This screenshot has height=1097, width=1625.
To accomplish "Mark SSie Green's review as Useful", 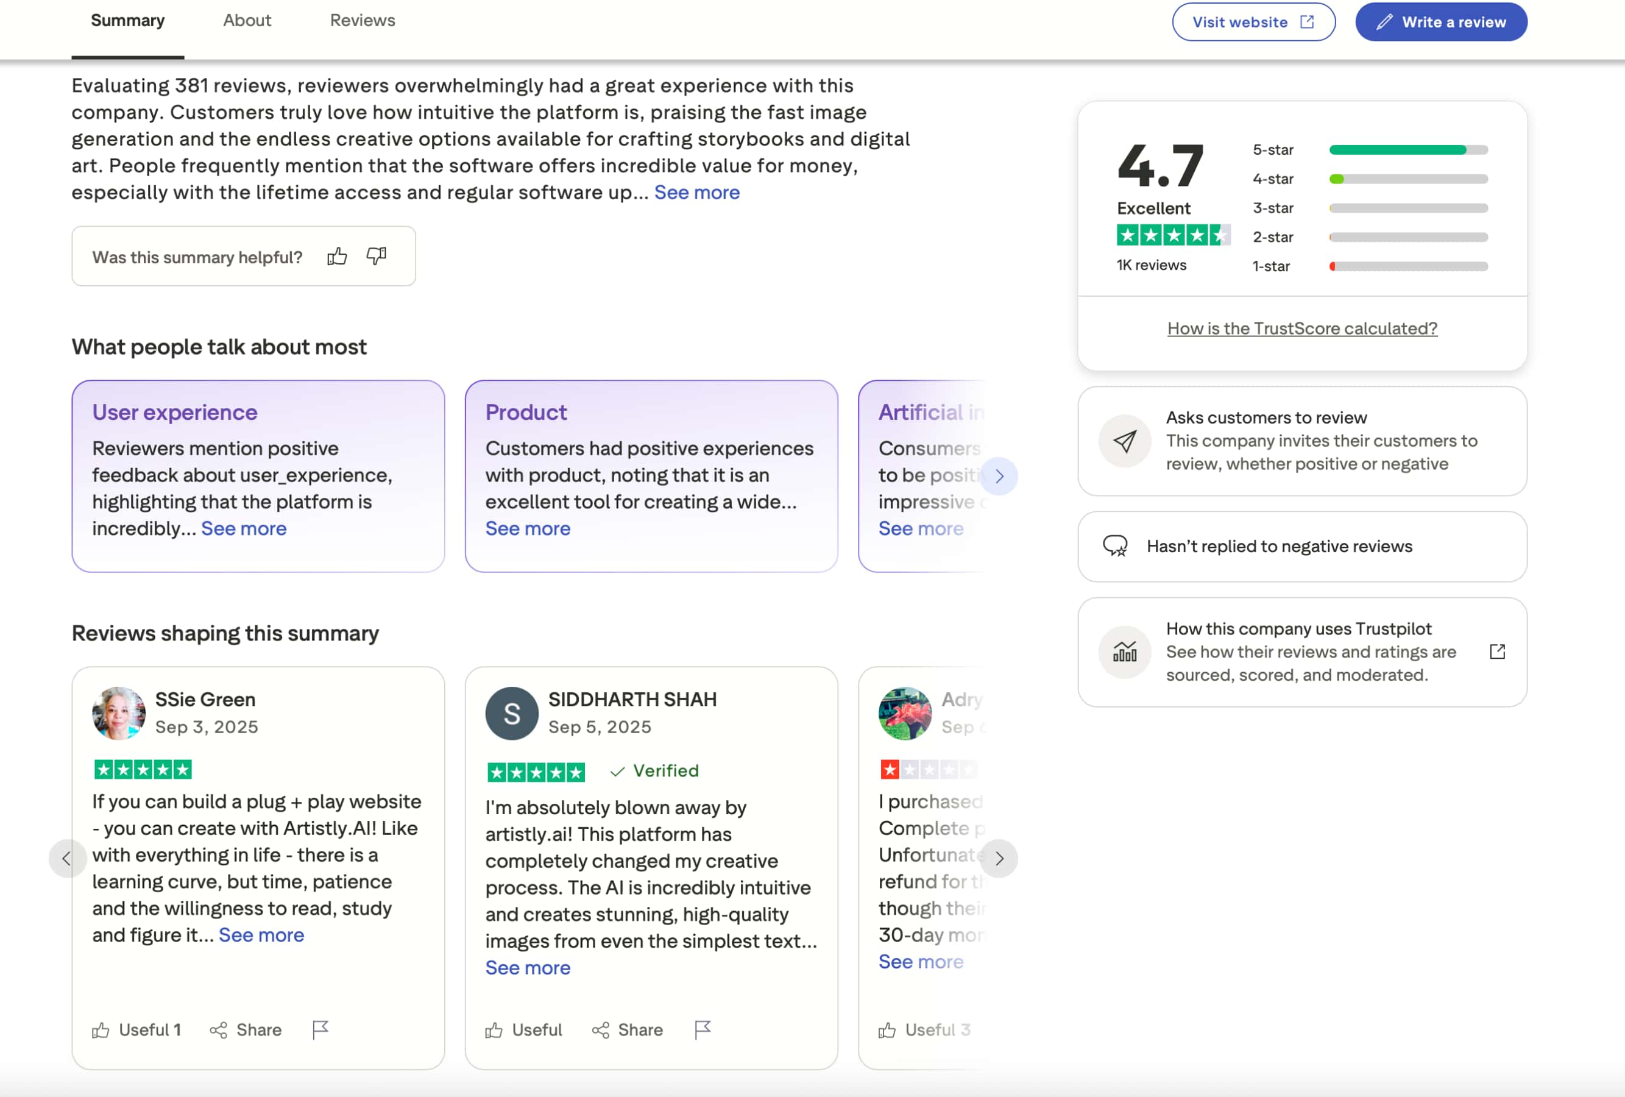I will pos(136,1030).
